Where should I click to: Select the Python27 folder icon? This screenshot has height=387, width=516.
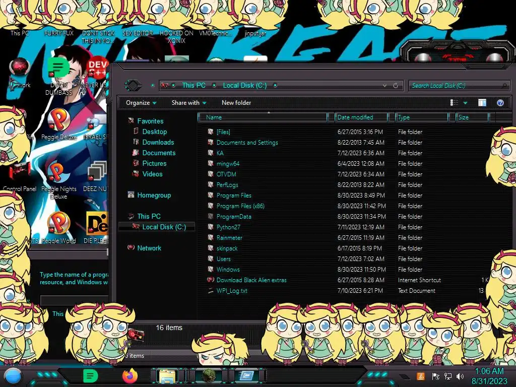tap(211, 227)
